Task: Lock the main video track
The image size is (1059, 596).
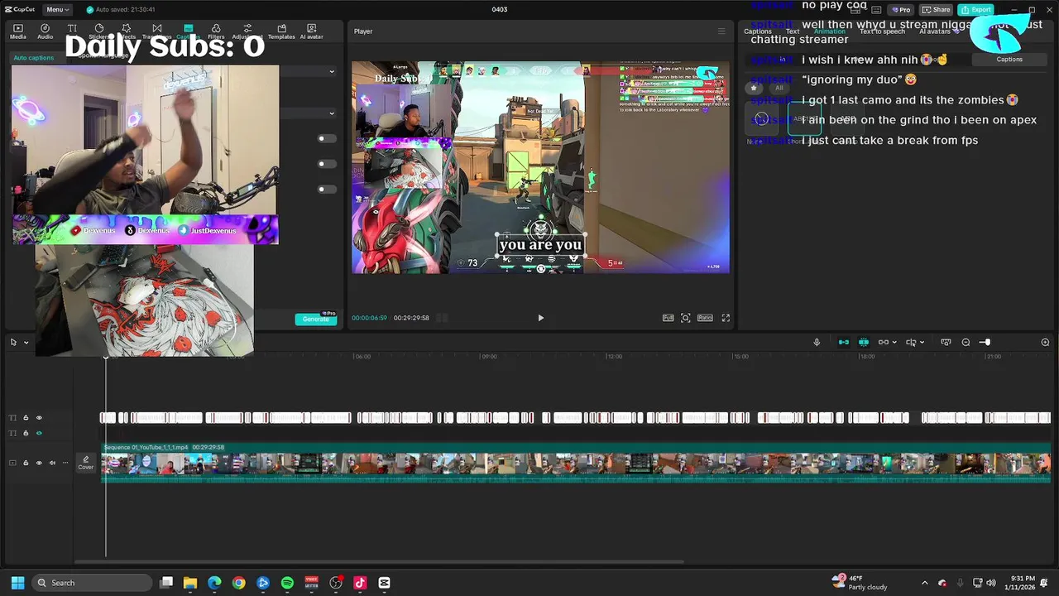Action: pyautogui.click(x=25, y=463)
